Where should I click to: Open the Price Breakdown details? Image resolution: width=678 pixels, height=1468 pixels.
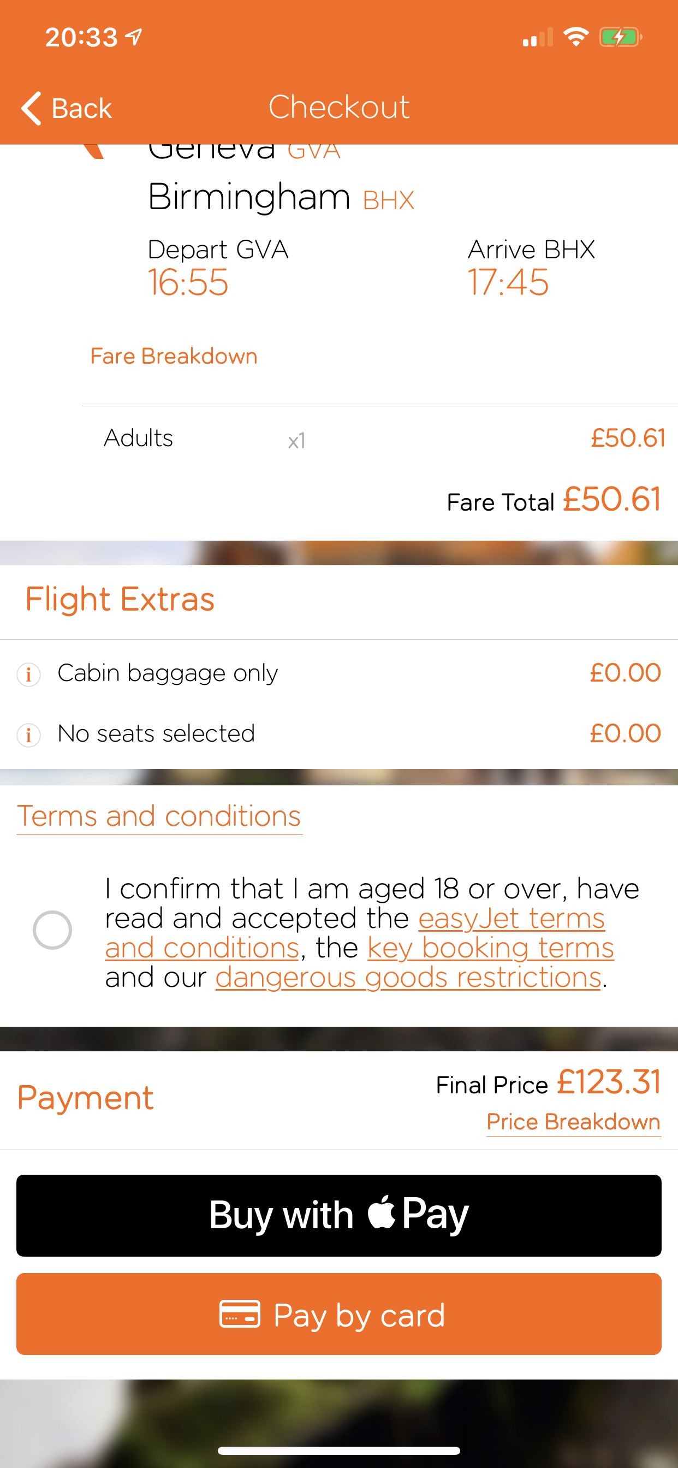(573, 1122)
